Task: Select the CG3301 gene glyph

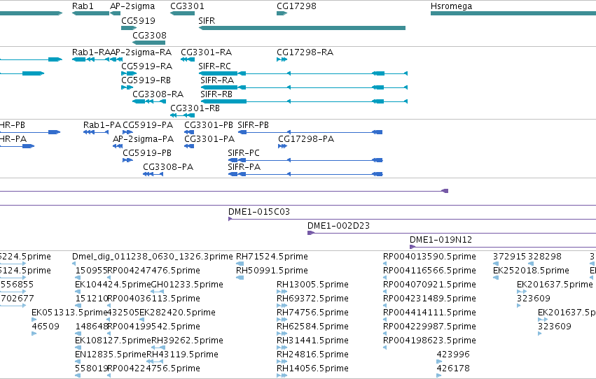Action: (183, 13)
